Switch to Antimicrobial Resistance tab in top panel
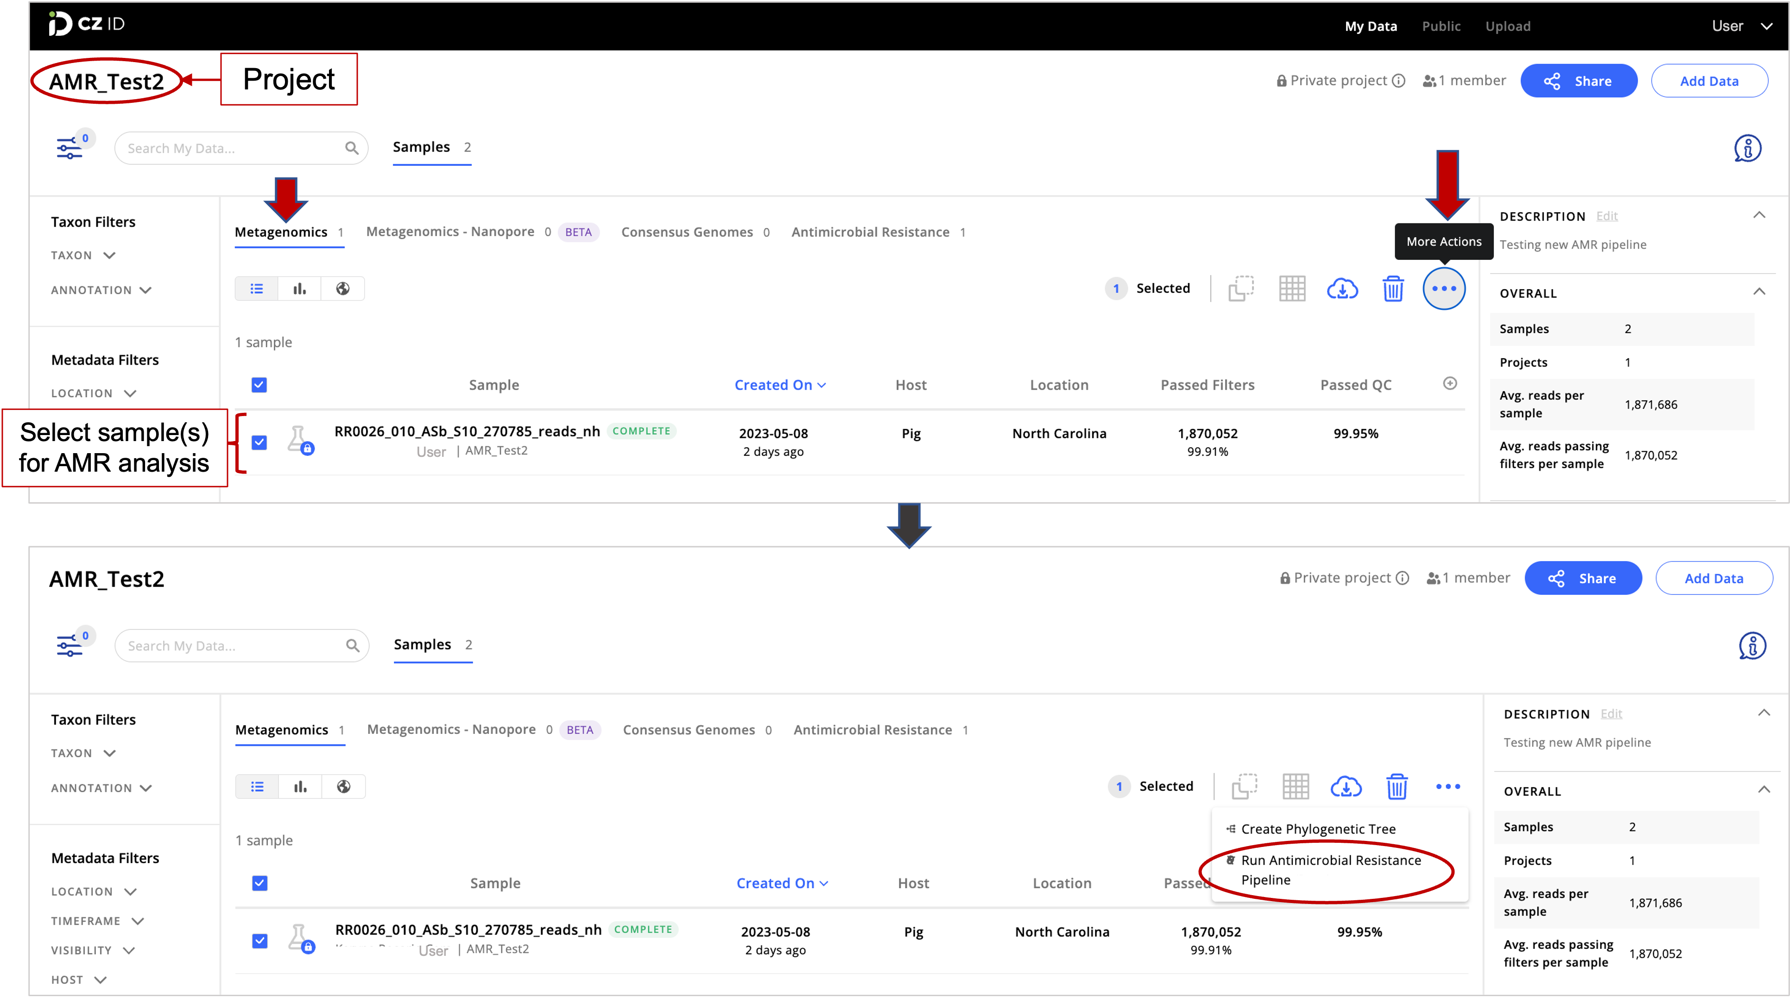 click(x=870, y=232)
